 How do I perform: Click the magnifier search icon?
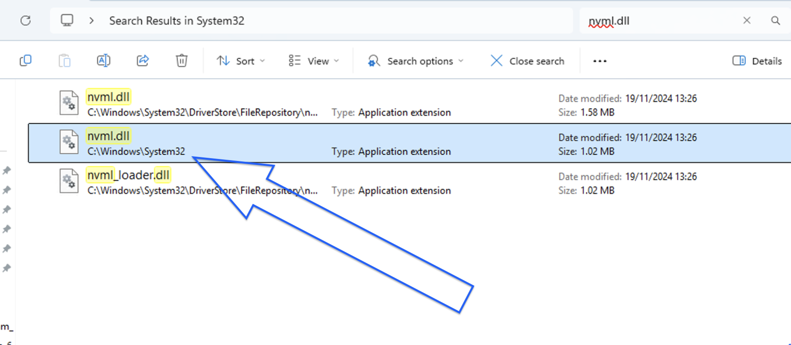point(775,21)
